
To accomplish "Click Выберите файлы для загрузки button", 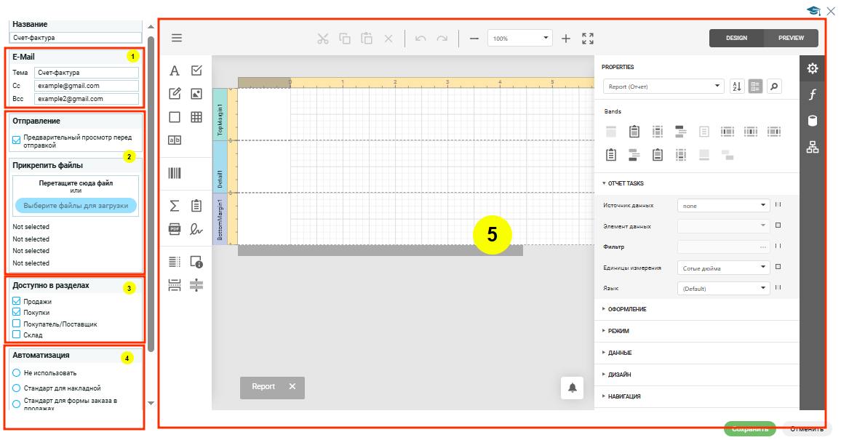I will pyautogui.click(x=76, y=206).
